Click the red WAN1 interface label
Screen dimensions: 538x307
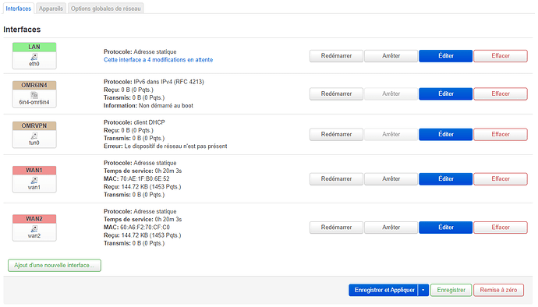34,171
